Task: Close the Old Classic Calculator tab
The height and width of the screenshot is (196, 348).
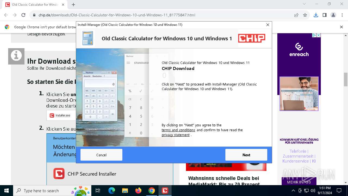Action: click(63, 5)
